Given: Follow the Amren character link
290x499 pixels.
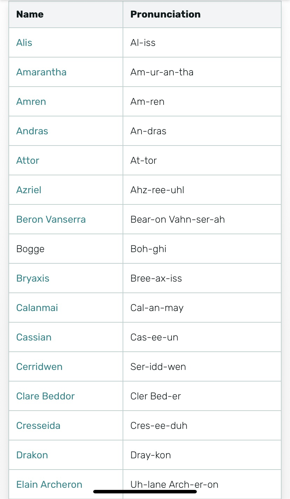Looking at the screenshot, I should coord(31,102).
